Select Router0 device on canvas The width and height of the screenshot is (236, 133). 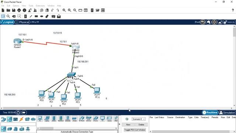coord(76,47)
